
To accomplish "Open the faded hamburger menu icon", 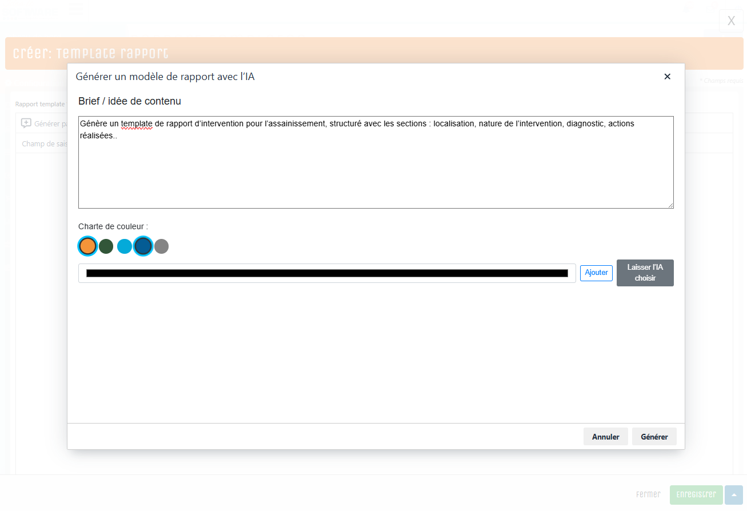I will coord(75,9).
